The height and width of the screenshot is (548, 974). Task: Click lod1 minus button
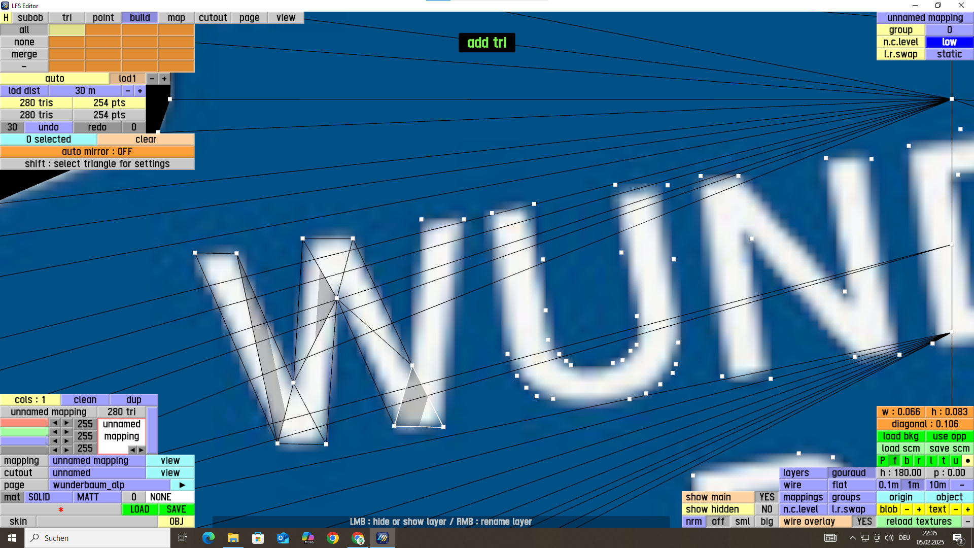tap(152, 79)
